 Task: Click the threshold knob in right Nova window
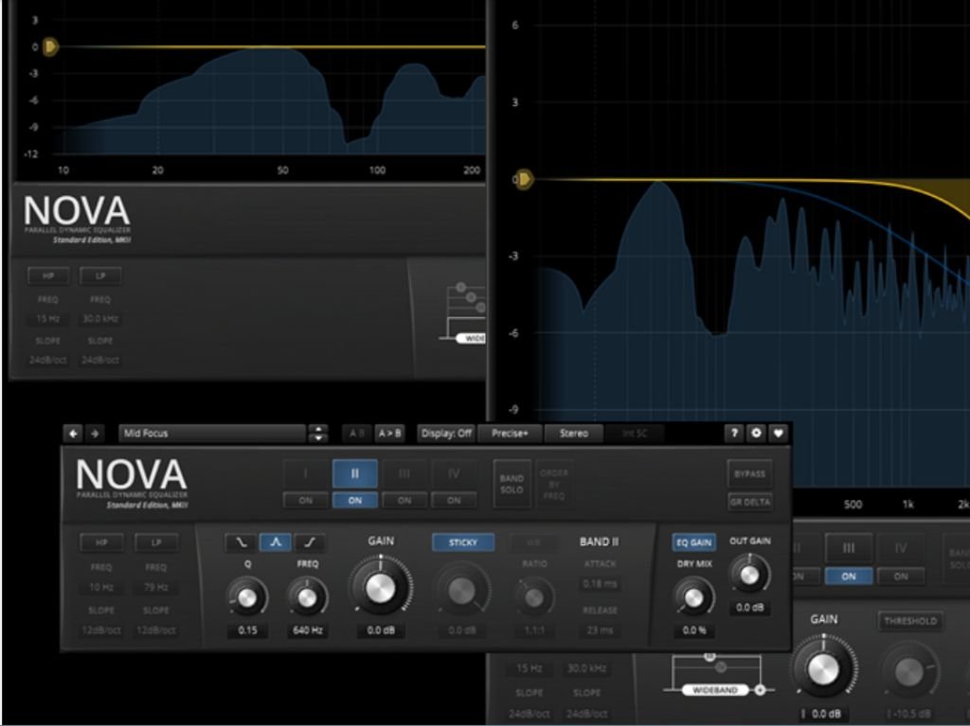click(909, 672)
